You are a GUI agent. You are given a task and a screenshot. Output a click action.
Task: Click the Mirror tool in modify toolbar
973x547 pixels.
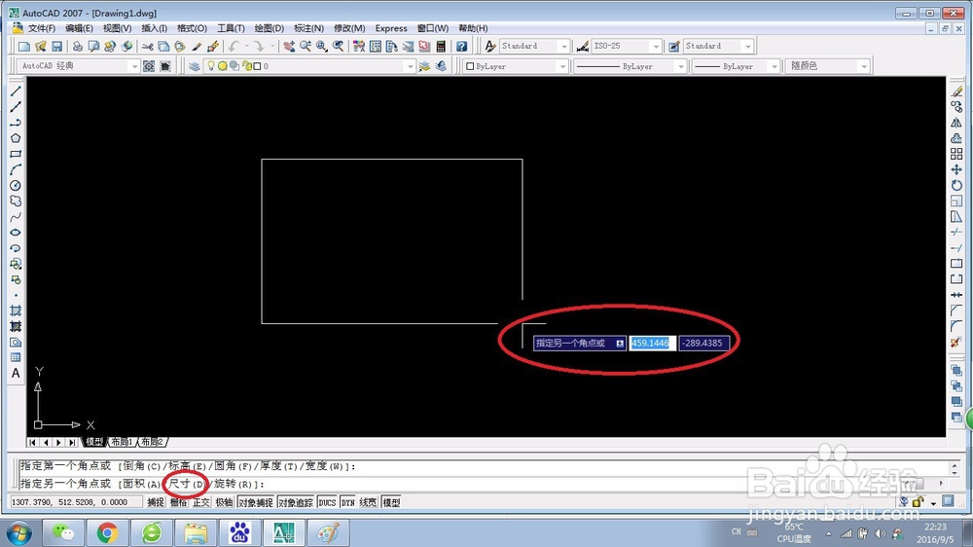coord(956,123)
